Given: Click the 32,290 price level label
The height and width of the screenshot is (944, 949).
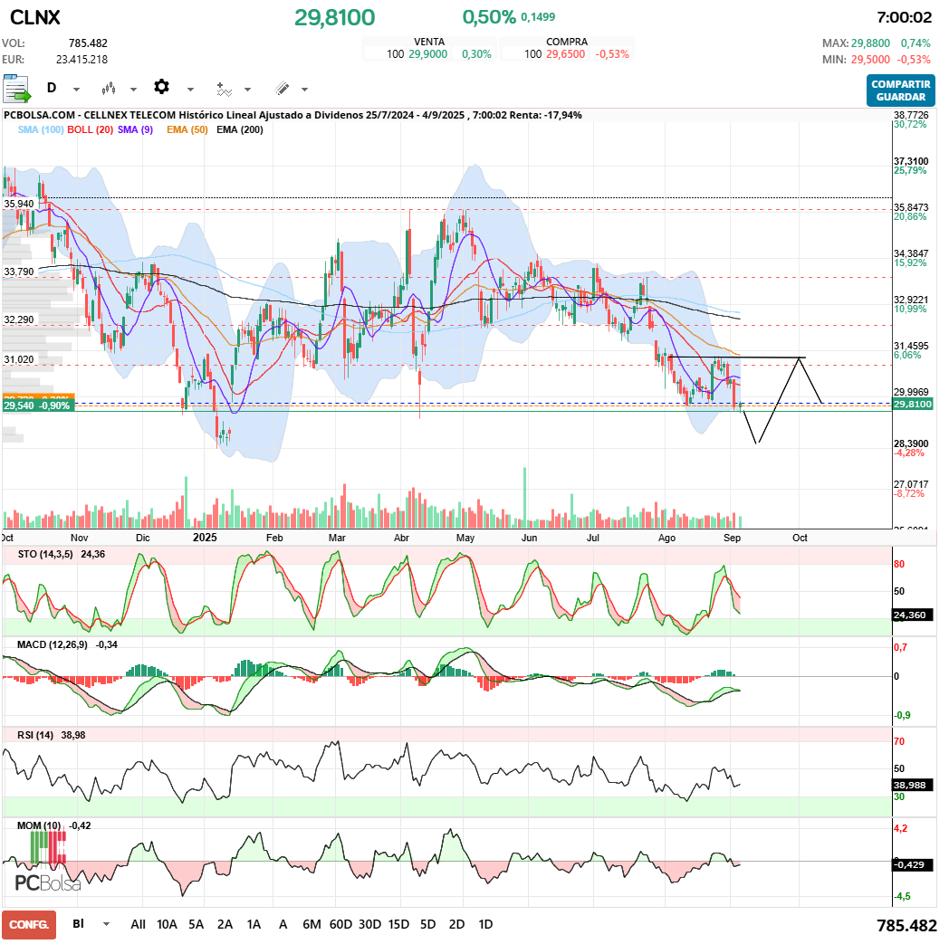Looking at the screenshot, I should [x=19, y=319].
